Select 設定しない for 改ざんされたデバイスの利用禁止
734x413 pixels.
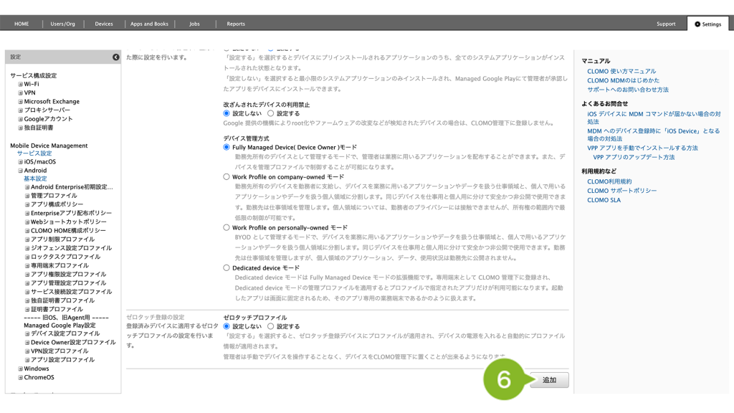(x=227, y=113)
